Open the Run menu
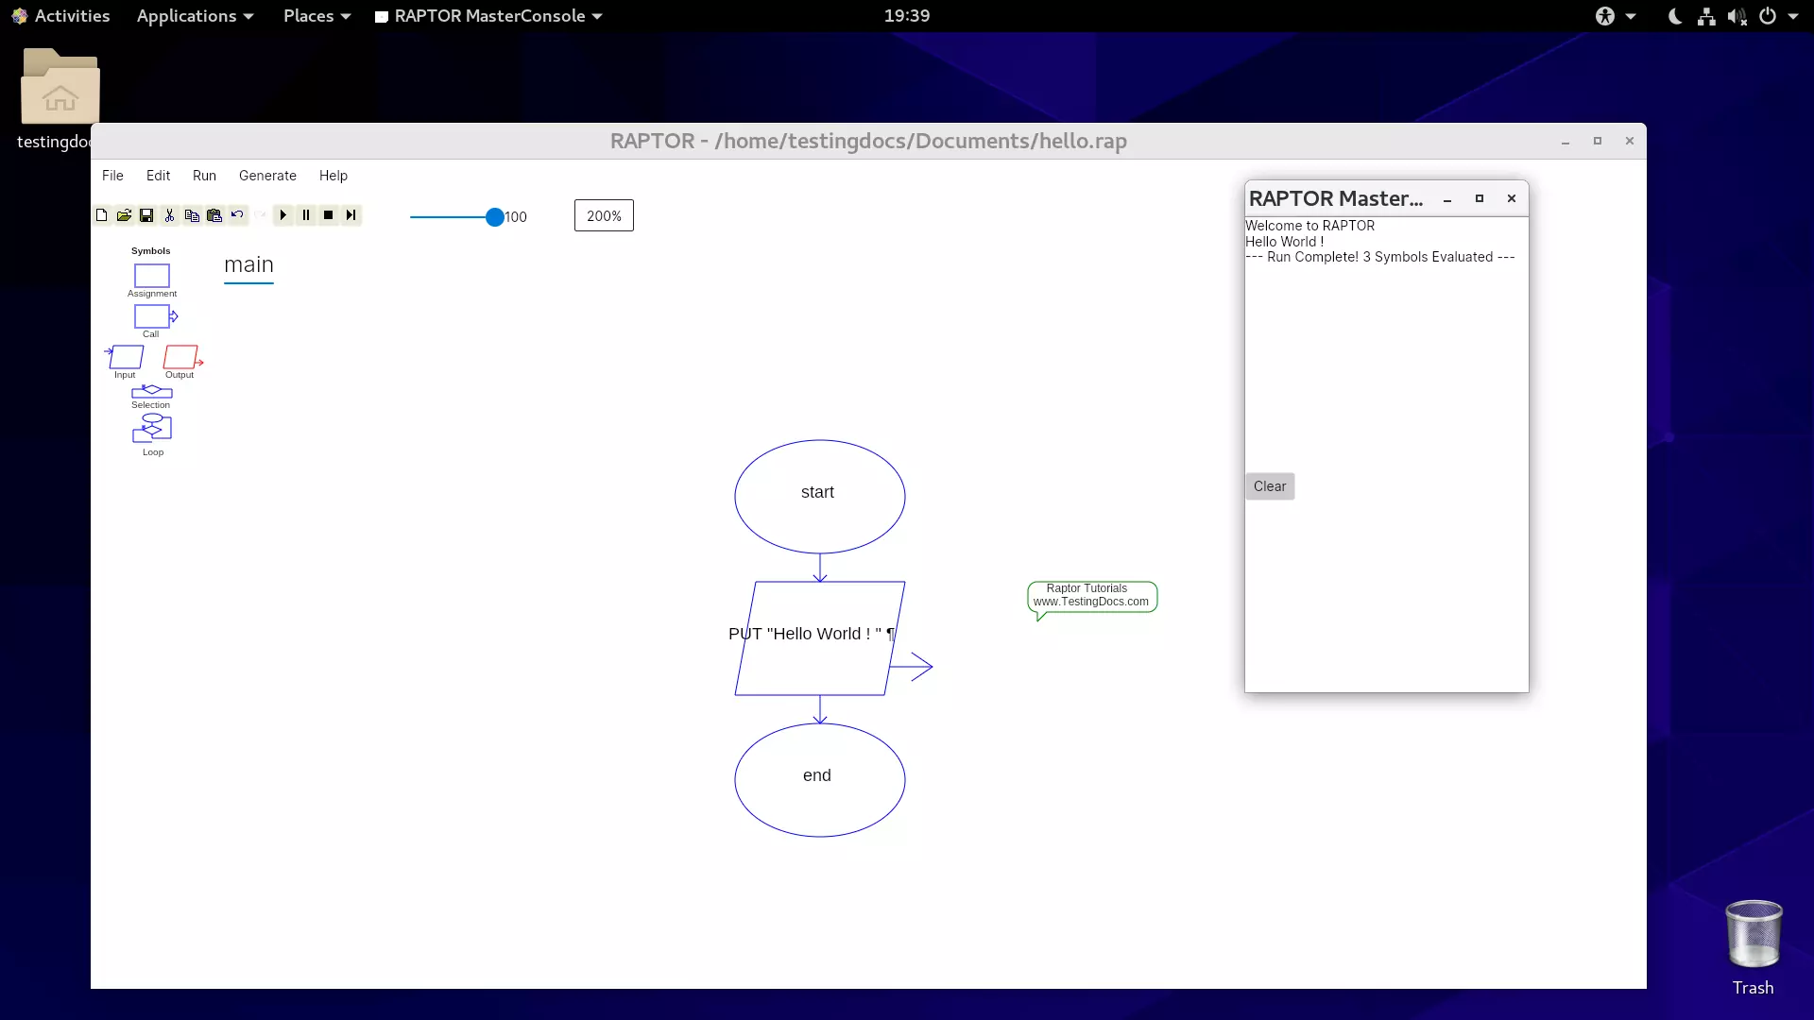The height and width of the screenshot is (1020, 1814). [203, 175]
